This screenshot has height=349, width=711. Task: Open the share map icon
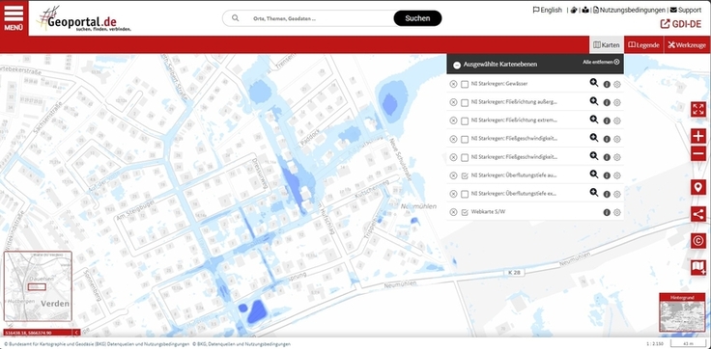pos(698,214)
